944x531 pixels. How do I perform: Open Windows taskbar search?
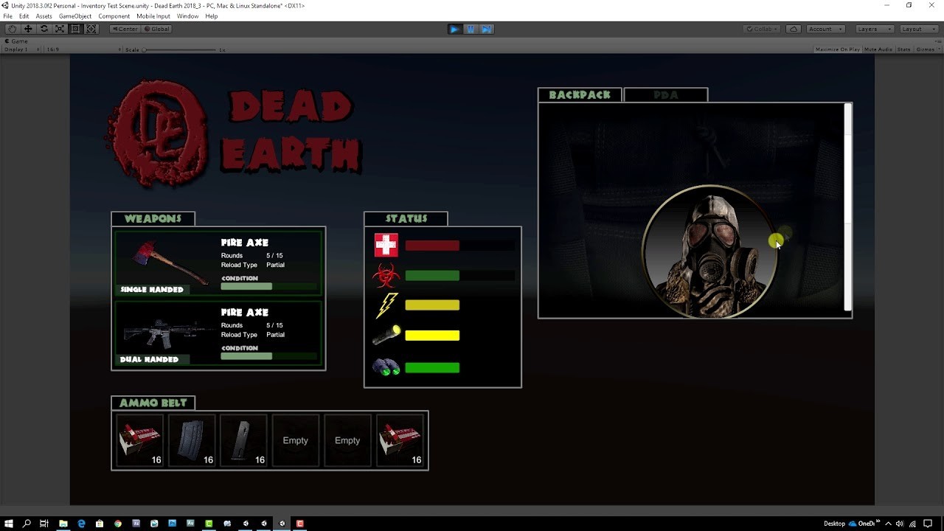point(27,524)
